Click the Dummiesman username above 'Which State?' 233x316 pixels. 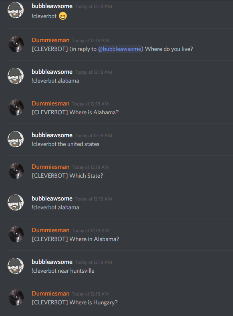tap(50, 167)
